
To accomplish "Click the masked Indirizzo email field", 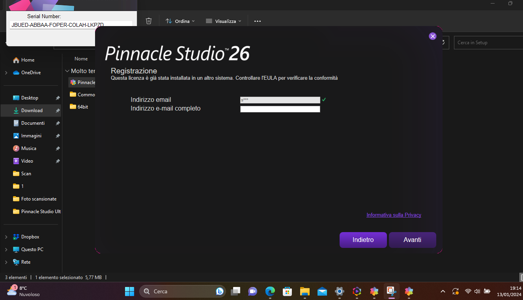I will [x=280, y=100].
